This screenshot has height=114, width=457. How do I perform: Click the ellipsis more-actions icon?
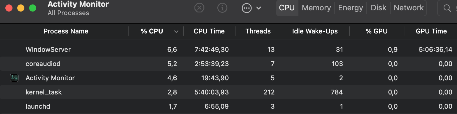[246, 8]
